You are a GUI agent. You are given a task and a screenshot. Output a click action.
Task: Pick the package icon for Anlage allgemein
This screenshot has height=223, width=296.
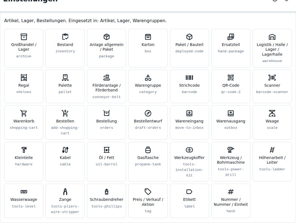pyautogui.click(x=106, y=37)
